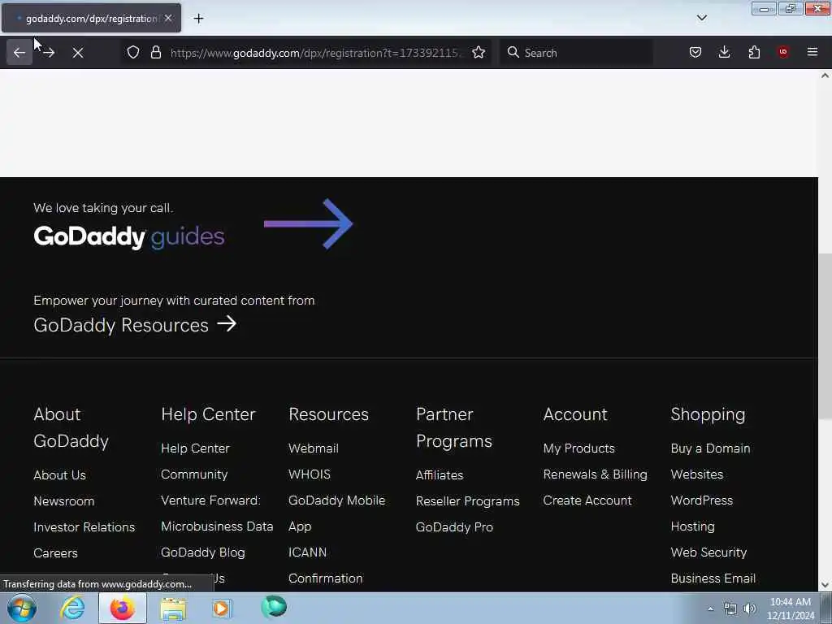Image resolution: width=832 pixels, height=624 pixels.
Task: Open the Websites shopping link
Action: click(696, 474)
